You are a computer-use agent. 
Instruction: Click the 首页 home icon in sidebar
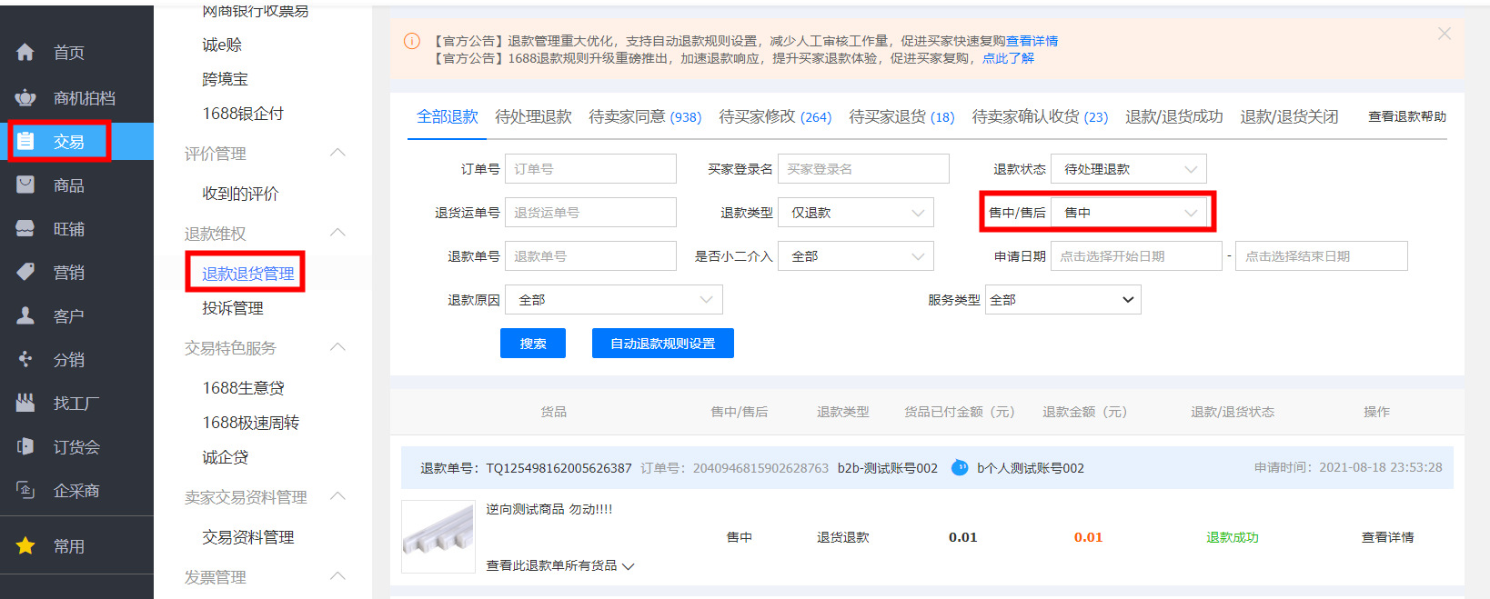pyautogui.click(x=25, y=53)
